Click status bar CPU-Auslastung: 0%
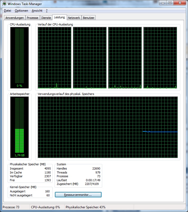This screenshot has width=188, height=212. tap(45, 207)
